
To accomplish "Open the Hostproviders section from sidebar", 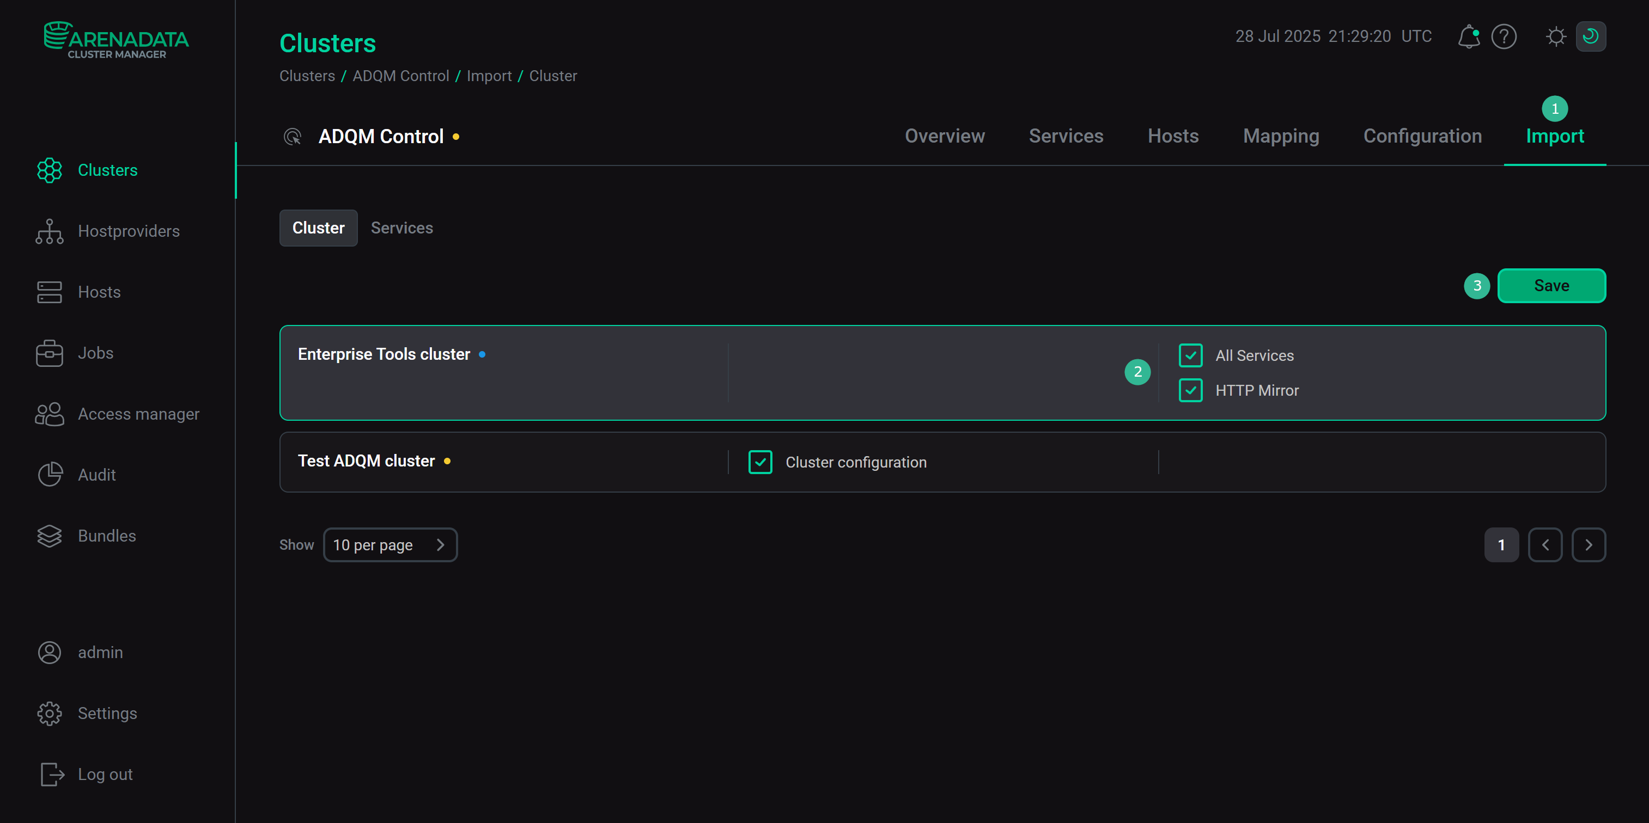I will pyautogui.click(x=128, y=231).
